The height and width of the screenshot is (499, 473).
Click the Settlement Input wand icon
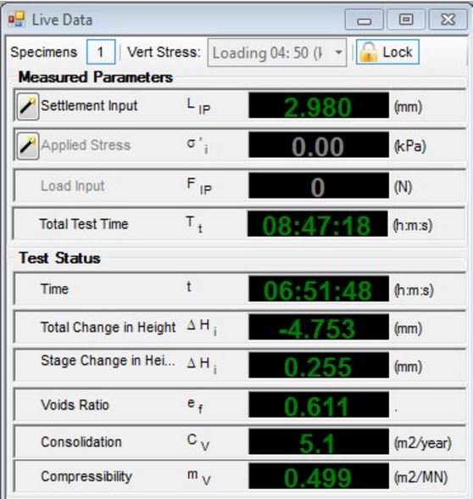pyautogui.click(x=28, y=106)
